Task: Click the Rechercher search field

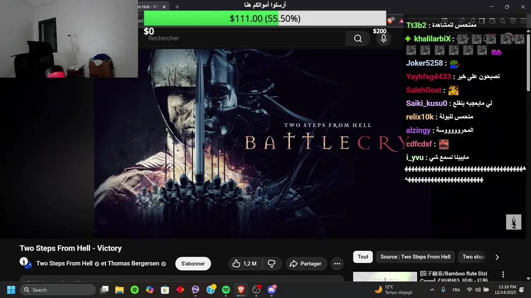Action: [244, 38]
